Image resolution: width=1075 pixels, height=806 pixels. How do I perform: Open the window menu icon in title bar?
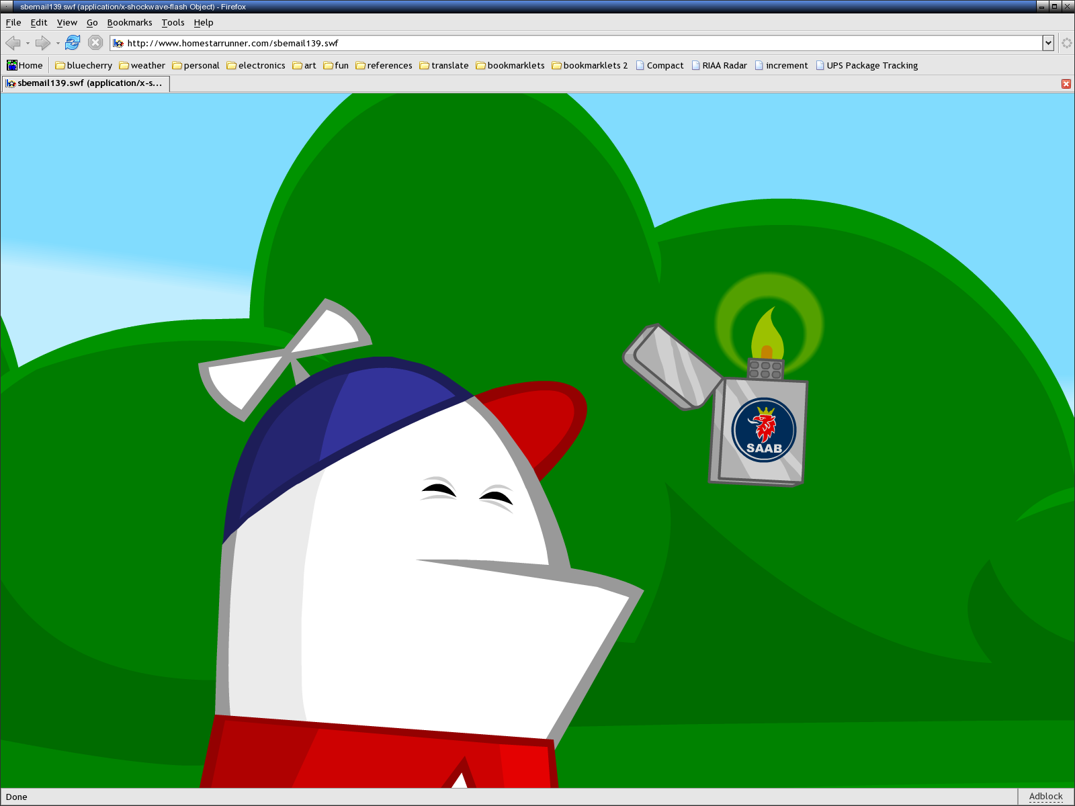coord(7,6)
